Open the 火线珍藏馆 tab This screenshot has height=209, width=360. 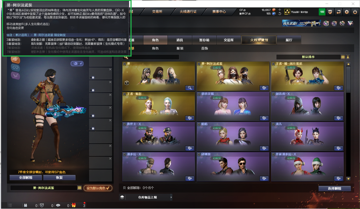[259, 40]
